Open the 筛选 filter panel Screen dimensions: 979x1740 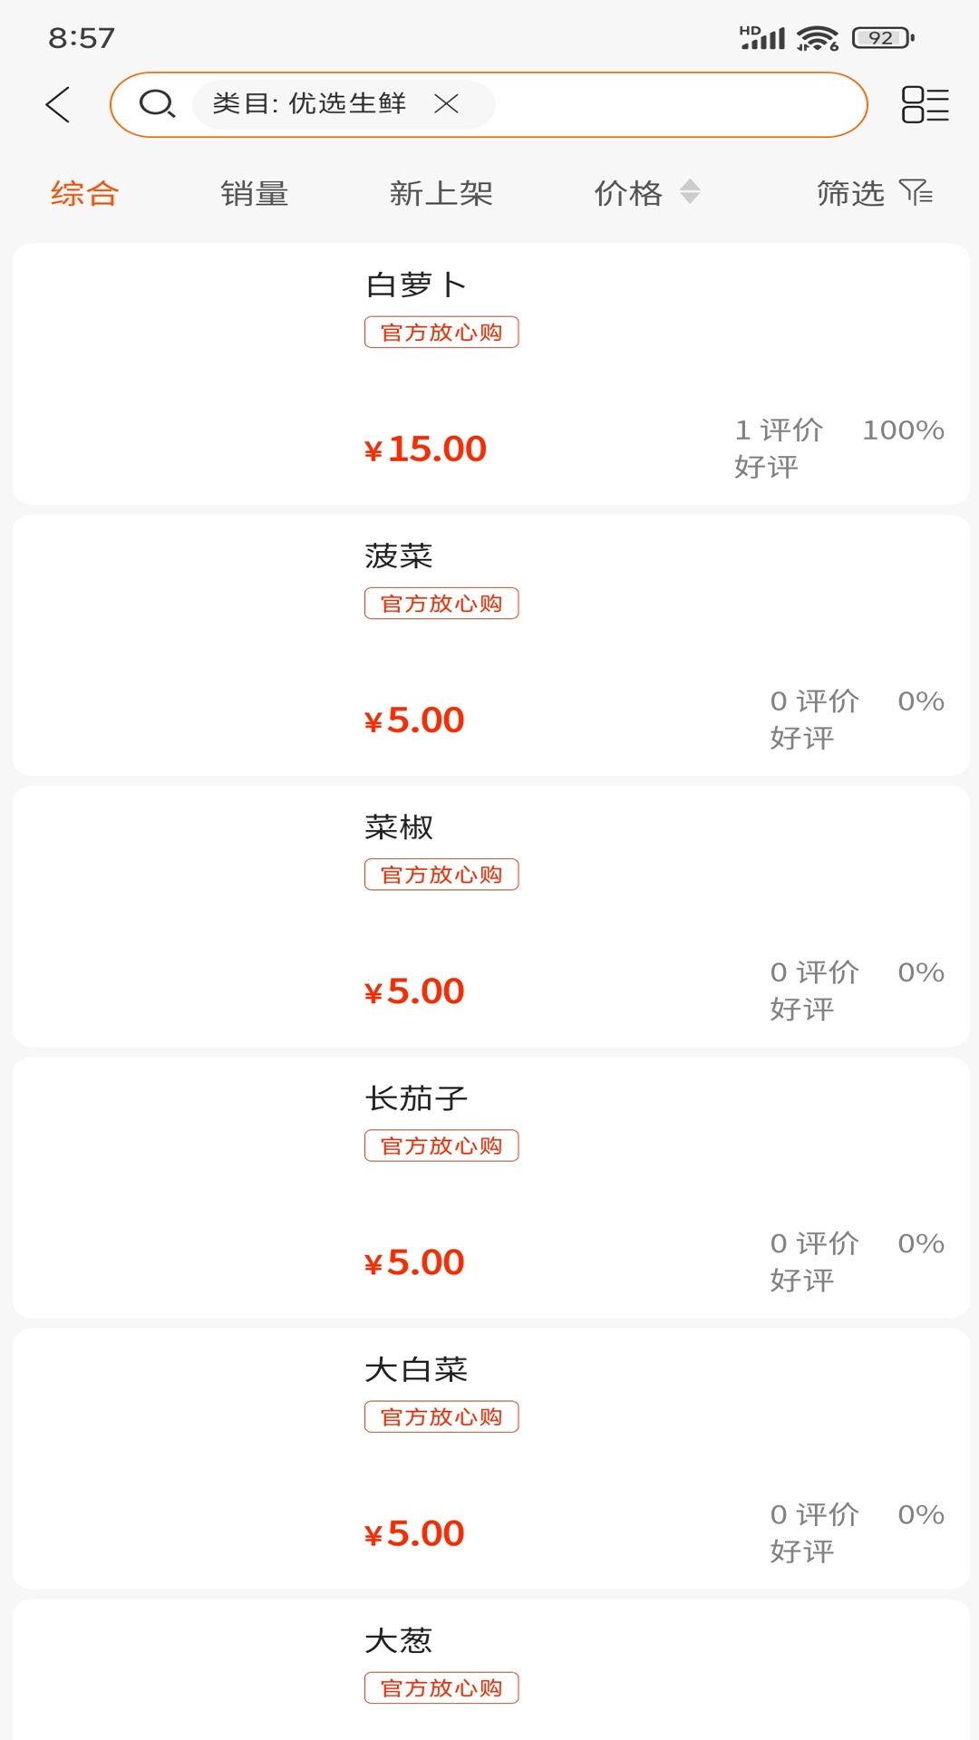click(x=850, y=193)
